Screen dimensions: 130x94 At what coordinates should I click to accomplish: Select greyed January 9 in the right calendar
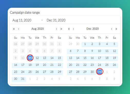tap(114, 79)
